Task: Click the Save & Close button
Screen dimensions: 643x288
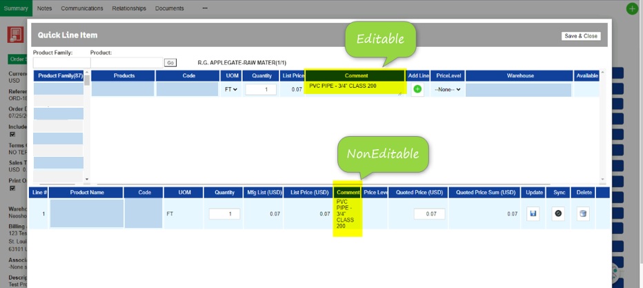Action: tap(581, 36)
